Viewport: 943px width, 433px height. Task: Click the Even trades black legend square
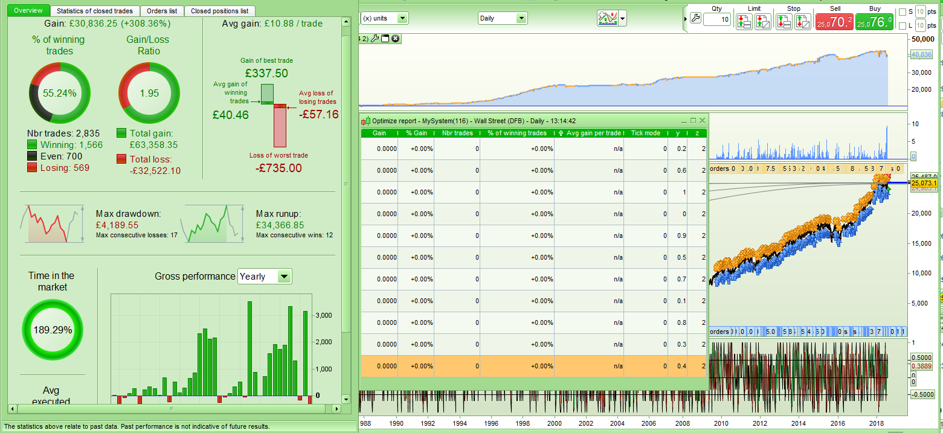click(32, 156)
